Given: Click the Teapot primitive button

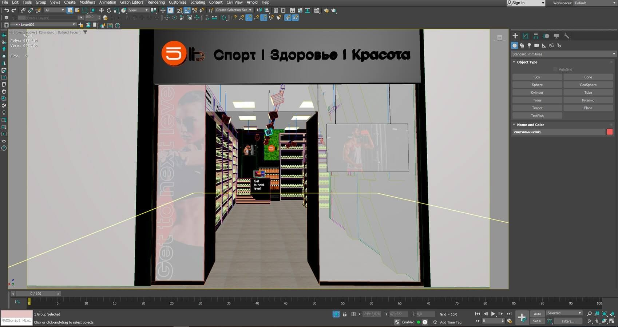Looking at the screenshot, I should click(x=537, y=108).
